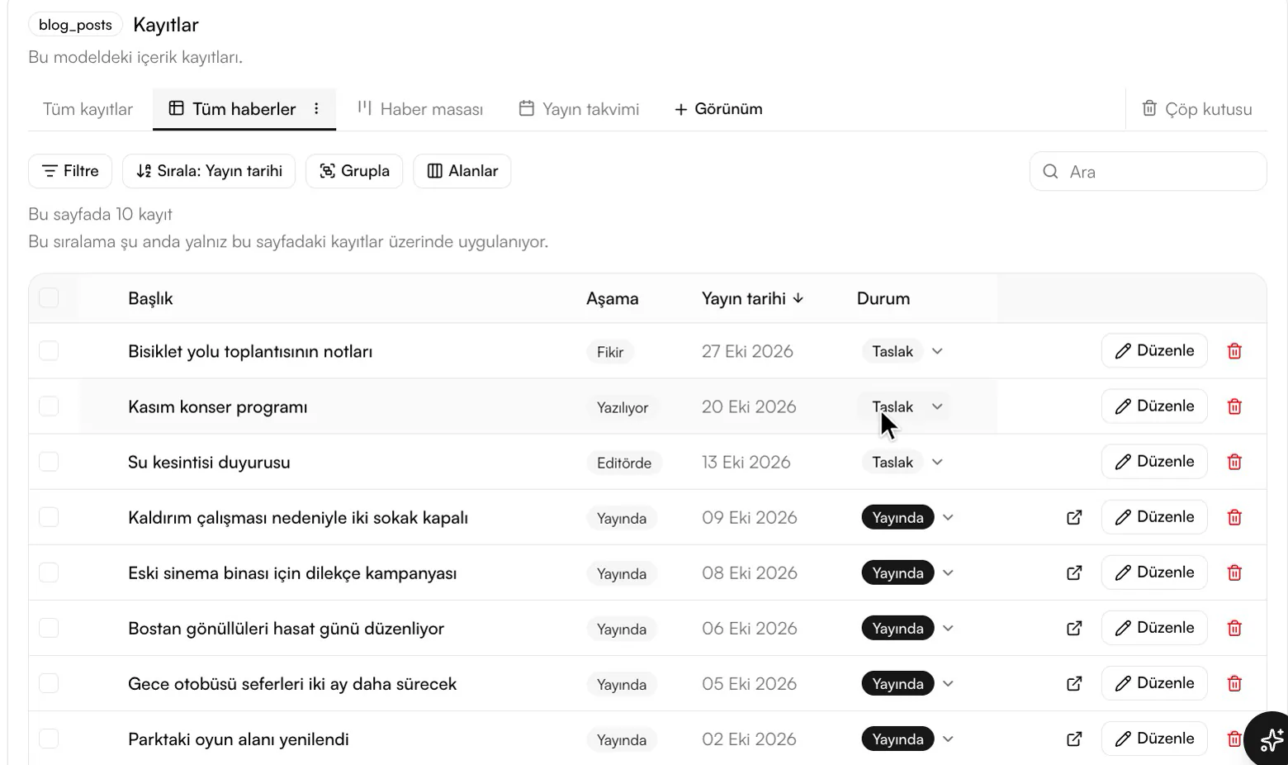The width and height of the screenshot is (1288, 765).
Task: Click the Yayın tarihi sort arrow
Action: click(798, 298)
